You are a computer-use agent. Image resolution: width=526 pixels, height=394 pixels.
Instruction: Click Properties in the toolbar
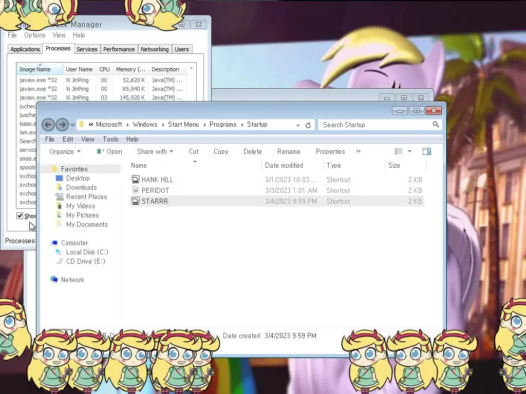[x=330, y=151]
